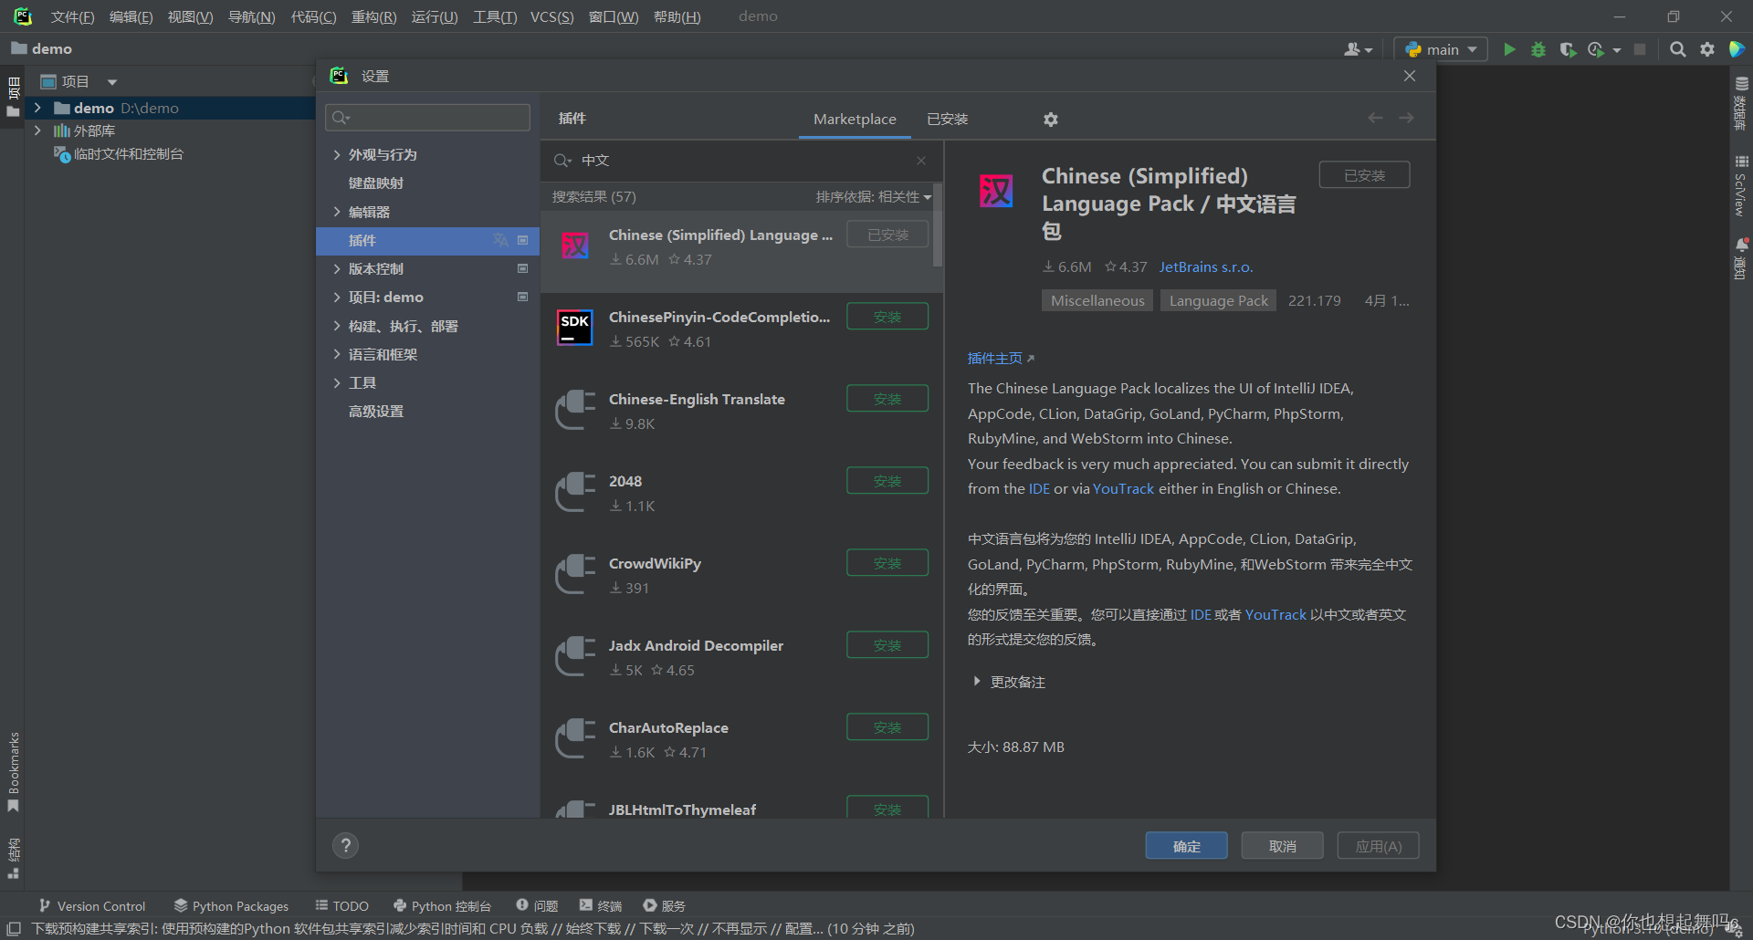This screenshot has height=940, width=1753.
Task: Click plugin search field containing 中文
Action: (740, 161)
